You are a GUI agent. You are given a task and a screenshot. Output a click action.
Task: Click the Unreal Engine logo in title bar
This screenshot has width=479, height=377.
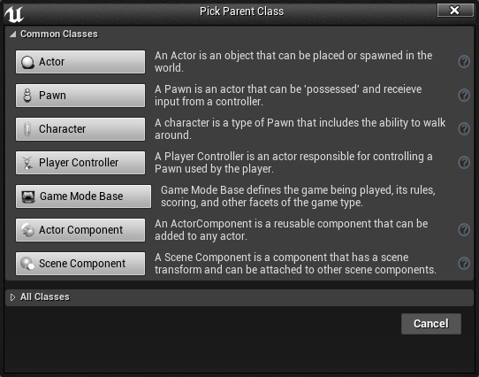tap(14, 14)
